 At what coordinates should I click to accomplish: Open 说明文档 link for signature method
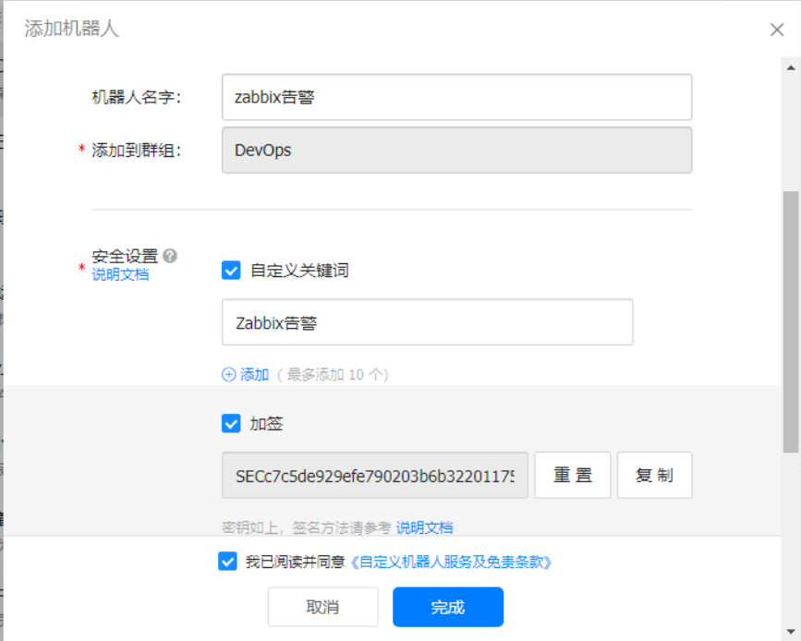point(424,527)
